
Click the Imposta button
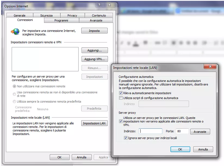coord(94,30)
